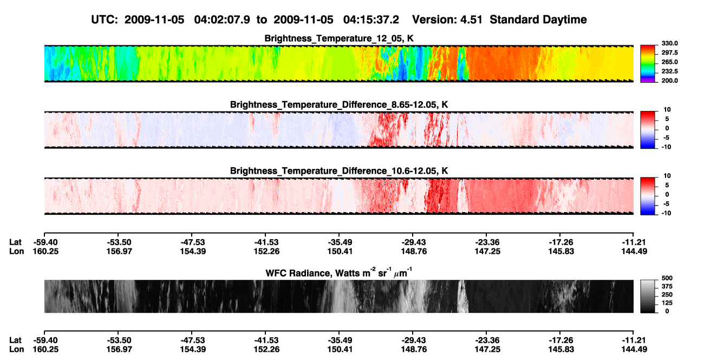Click the 232.5 colorbar tick label
This screenshot has width=704, height=361.
(x=669, y=71)
